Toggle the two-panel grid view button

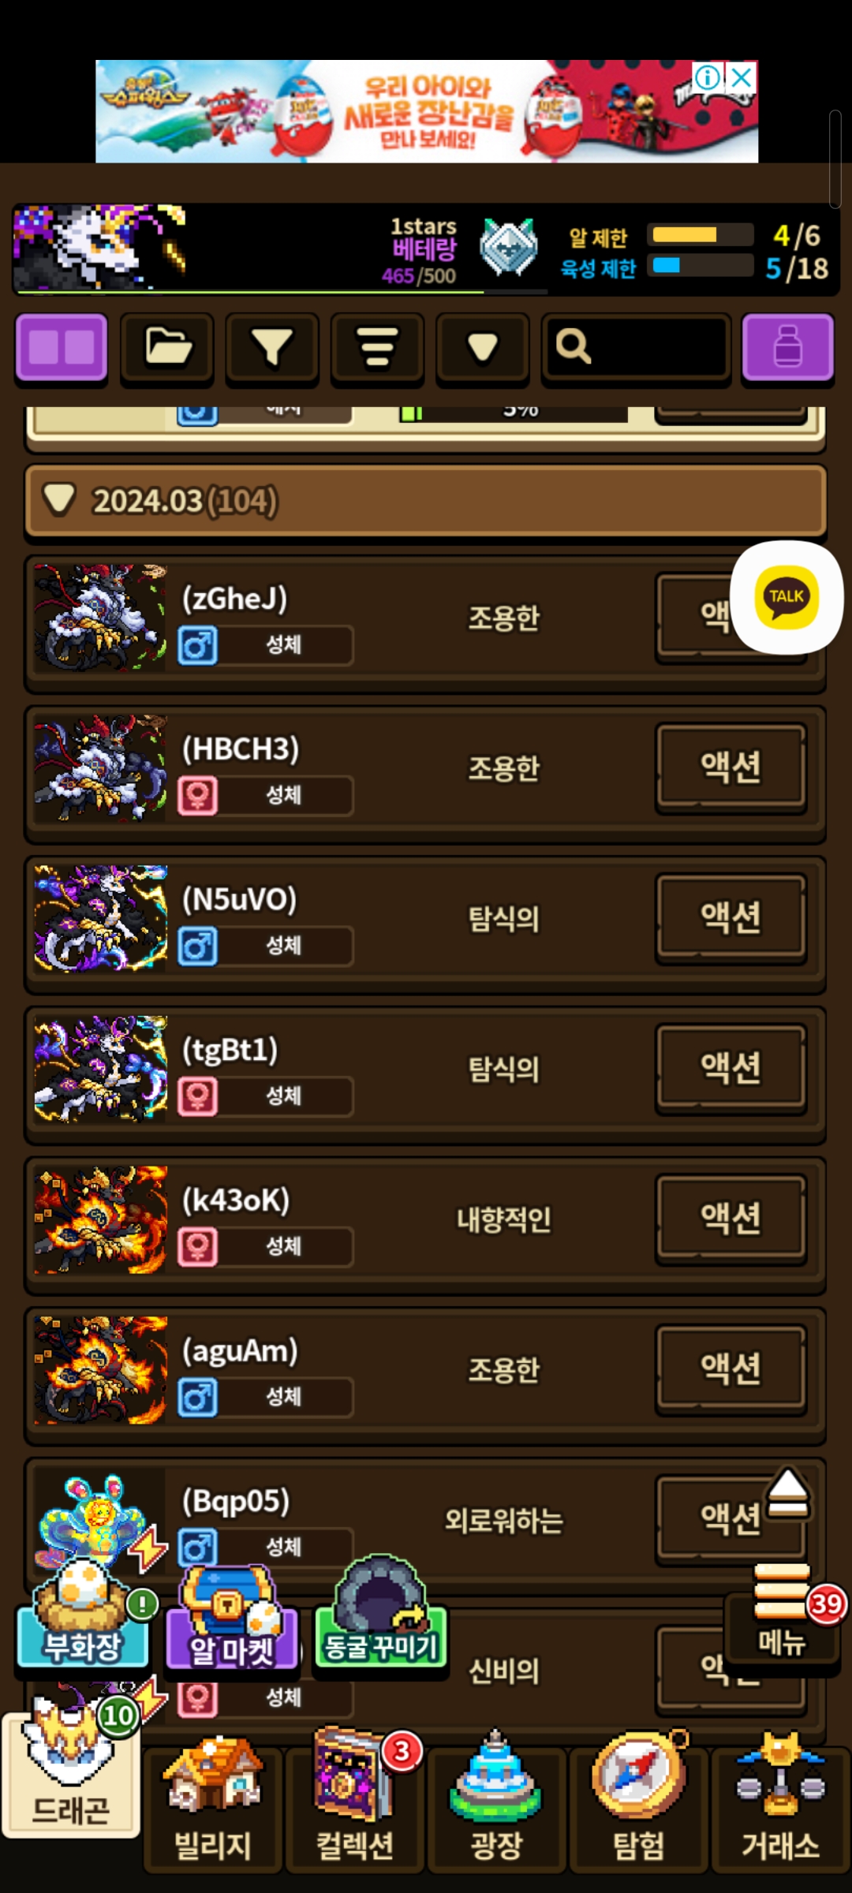pyautogui.click(x=62, y=347)
